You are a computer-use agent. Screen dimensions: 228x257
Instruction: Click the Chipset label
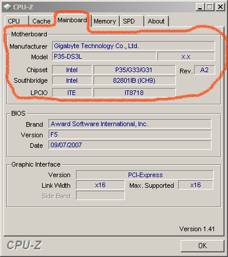click(37, 70)
